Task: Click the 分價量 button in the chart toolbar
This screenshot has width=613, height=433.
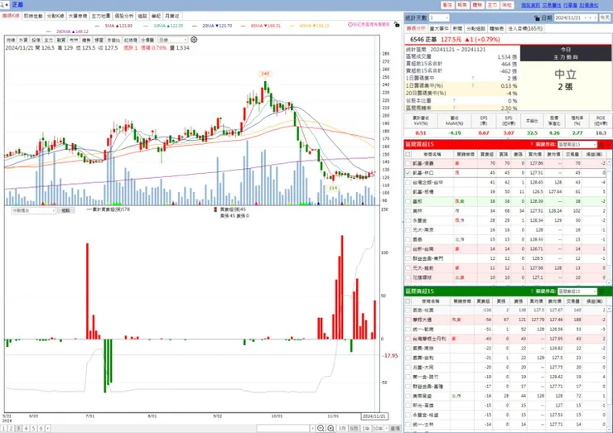Action: (x=147, y=40)
